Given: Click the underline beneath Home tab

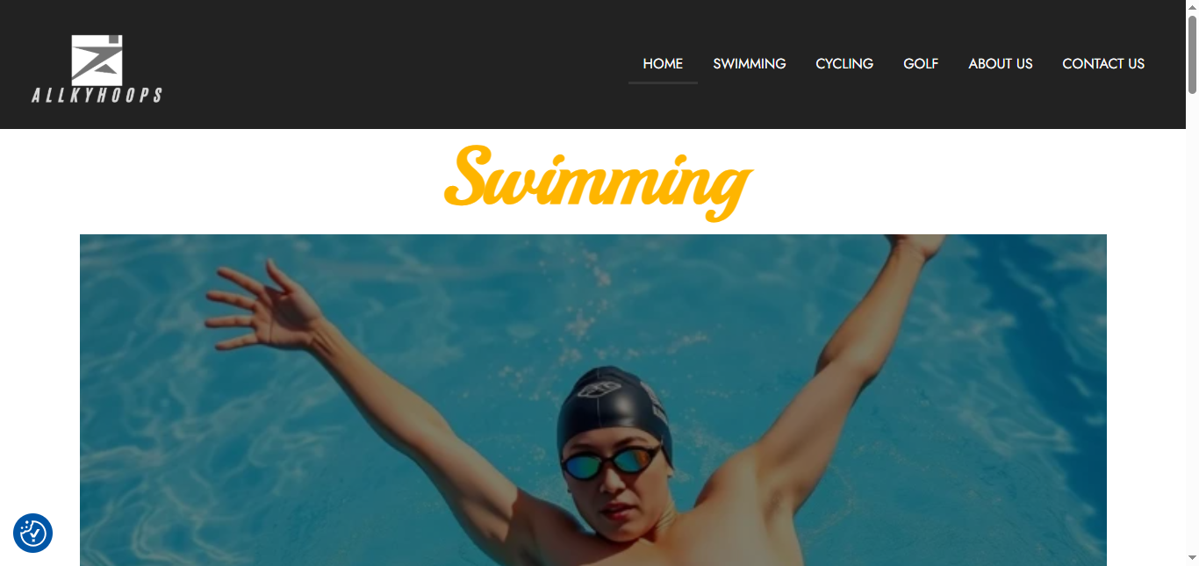Looking at the screenshot, I should click(663, 82).
